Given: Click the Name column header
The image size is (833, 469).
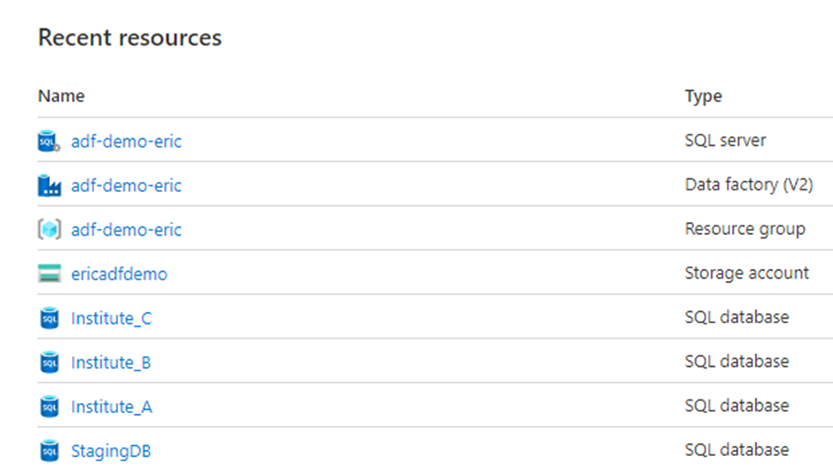Looking at the screenshot, I should pyautogui.click(x=61, y=96).
